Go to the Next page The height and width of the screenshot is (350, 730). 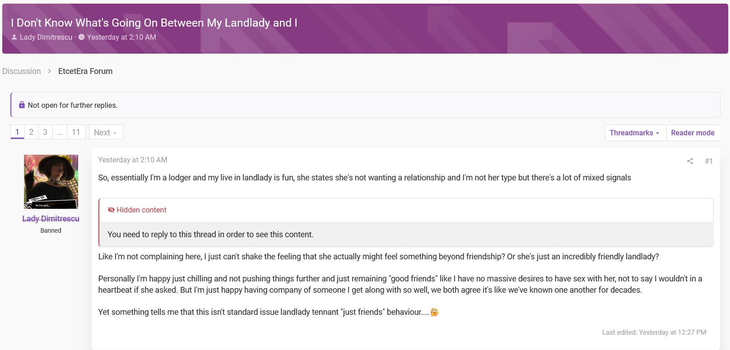(x=106, y=132)
